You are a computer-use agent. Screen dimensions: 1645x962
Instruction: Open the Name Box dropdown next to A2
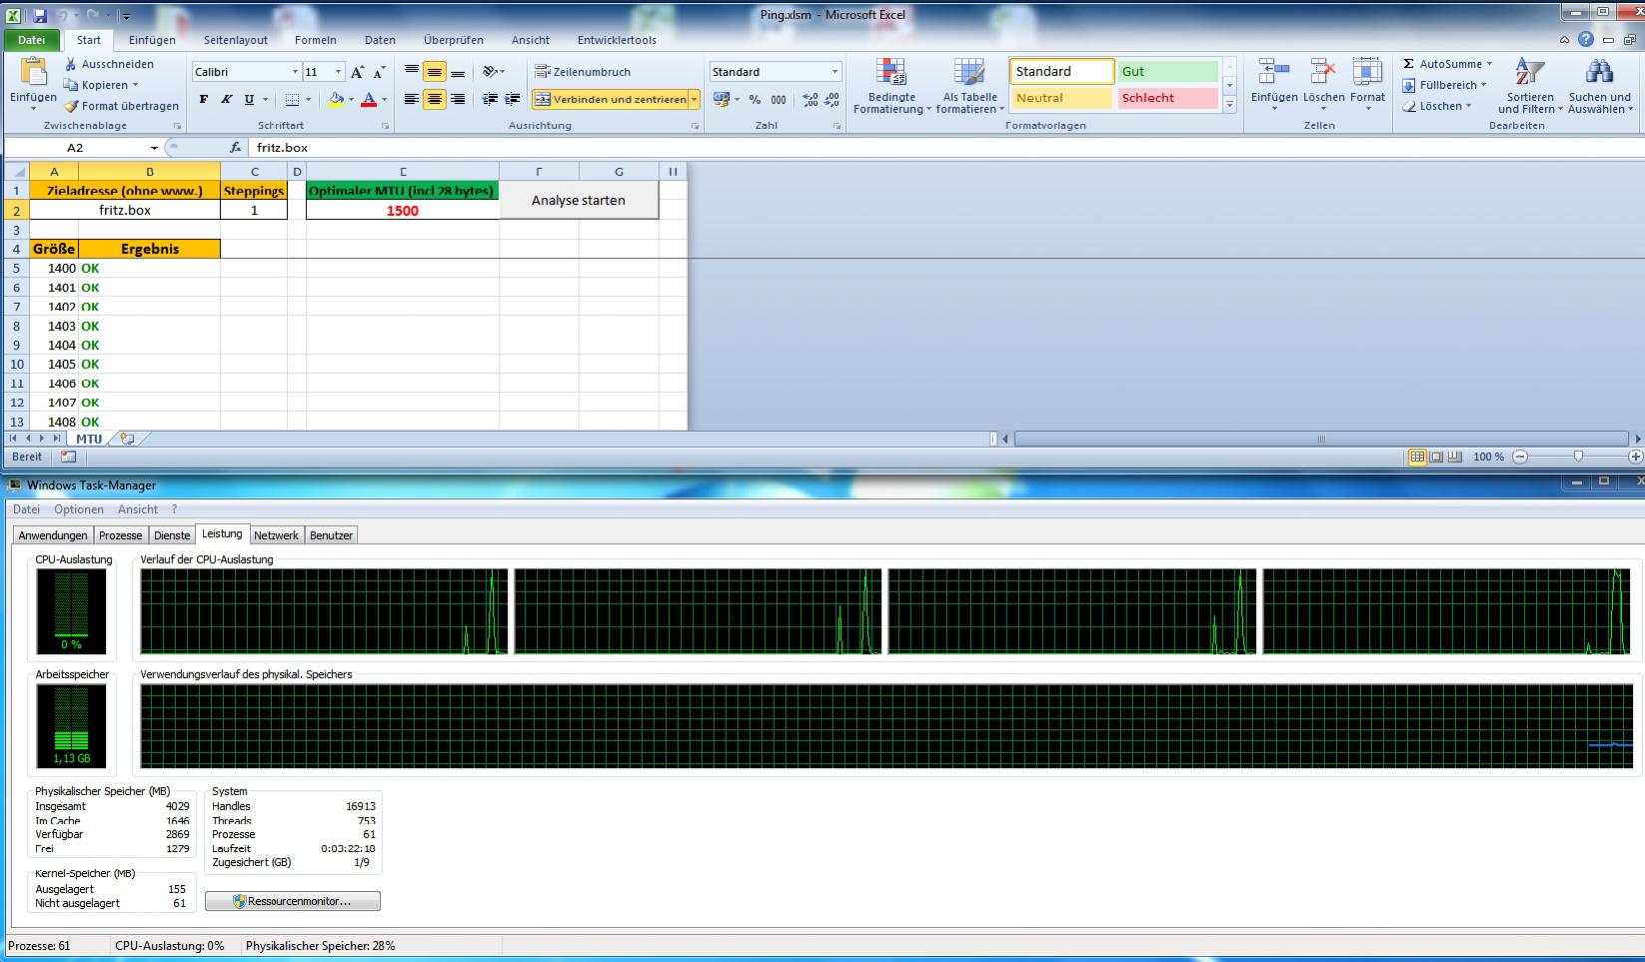(x=154, y=148)
